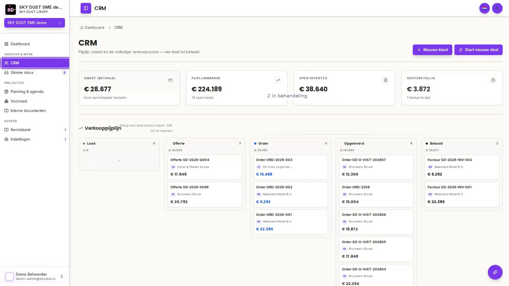Open deal Order ORD-2026-003

(x=291, y=167)
